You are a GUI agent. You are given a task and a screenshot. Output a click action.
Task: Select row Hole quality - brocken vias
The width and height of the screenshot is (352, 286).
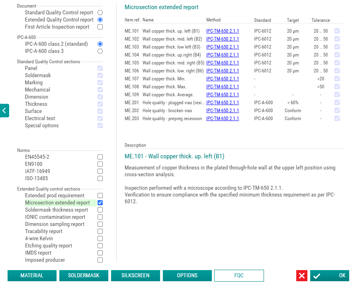[x=167, y=111]
